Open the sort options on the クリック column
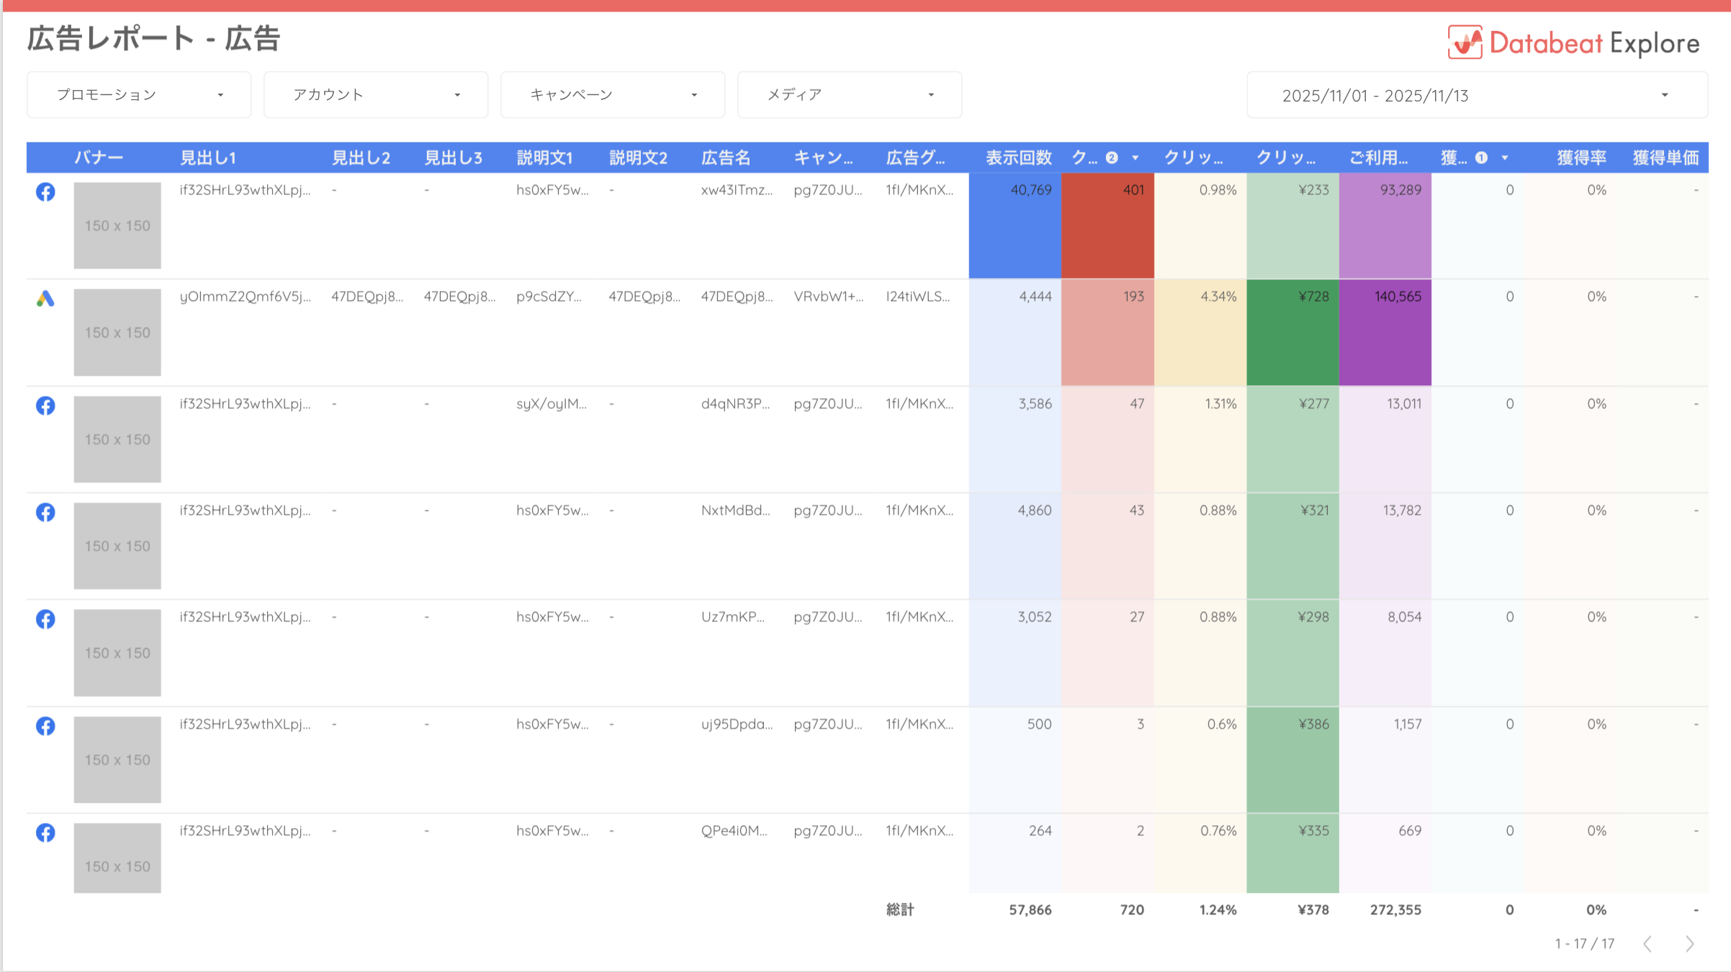Screen dimensions: 1731x972 coord(1136,158)
